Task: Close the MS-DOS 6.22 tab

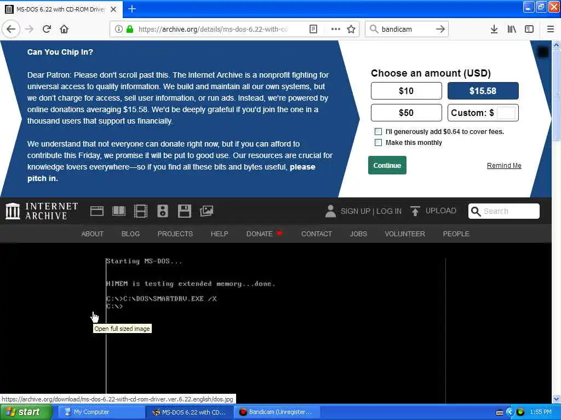Action: pyautogui.click(x=113, y=9)
